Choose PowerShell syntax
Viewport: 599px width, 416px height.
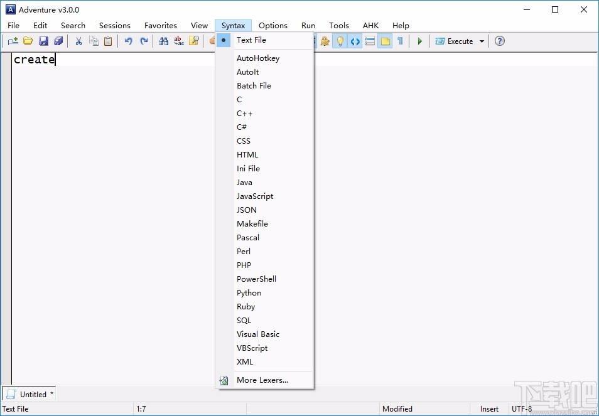264,279
